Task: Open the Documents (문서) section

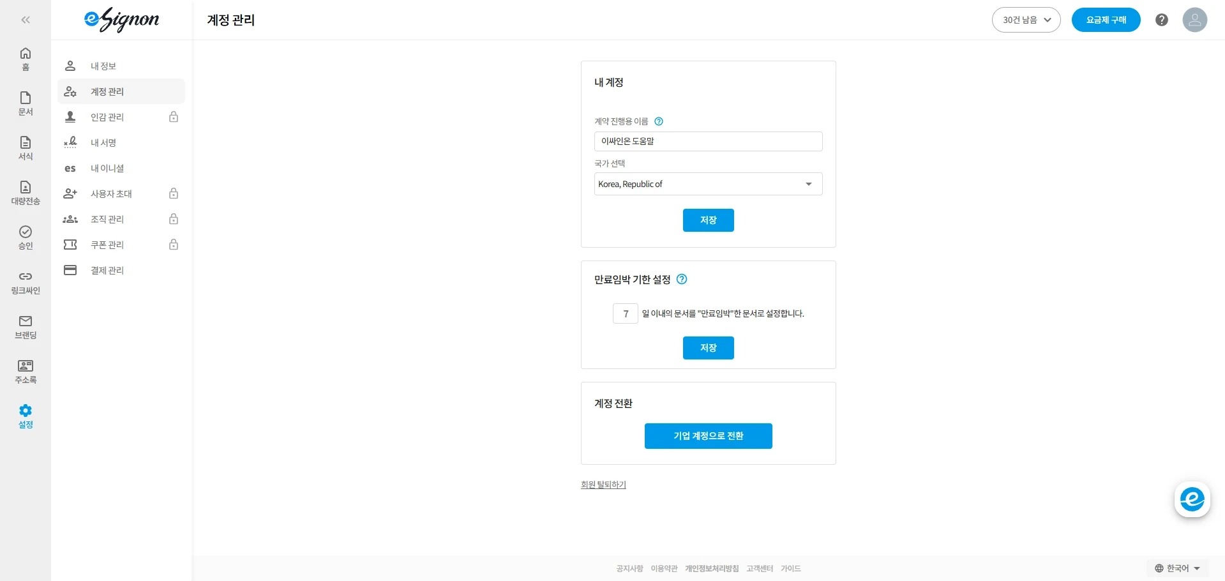Action: [x=26, y=103]
